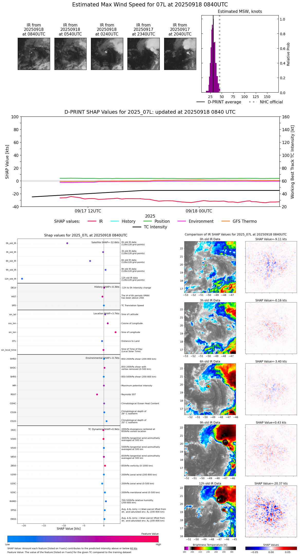Screen dimensions: 300x555
Task: Click the magenta Environment legend marker
Action: click(182, 221)
